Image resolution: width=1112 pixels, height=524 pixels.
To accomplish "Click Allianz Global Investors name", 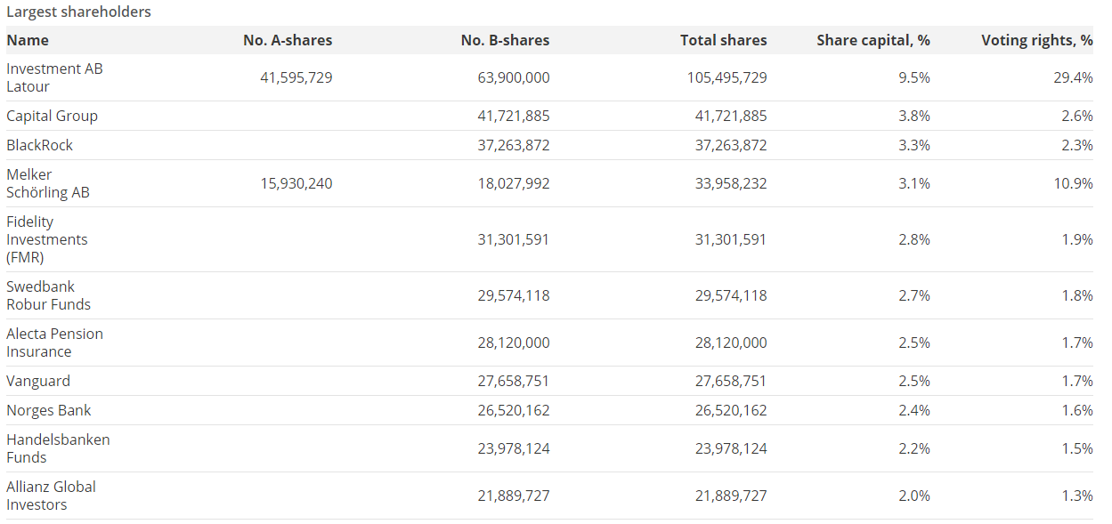I will pyautogui.click(x=51, y=496).
